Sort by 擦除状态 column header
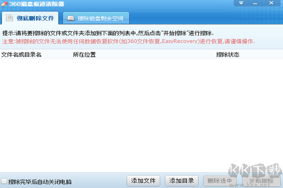Image resolution: width=283 pixels, height=188 pixels. [x=228, y=55]
